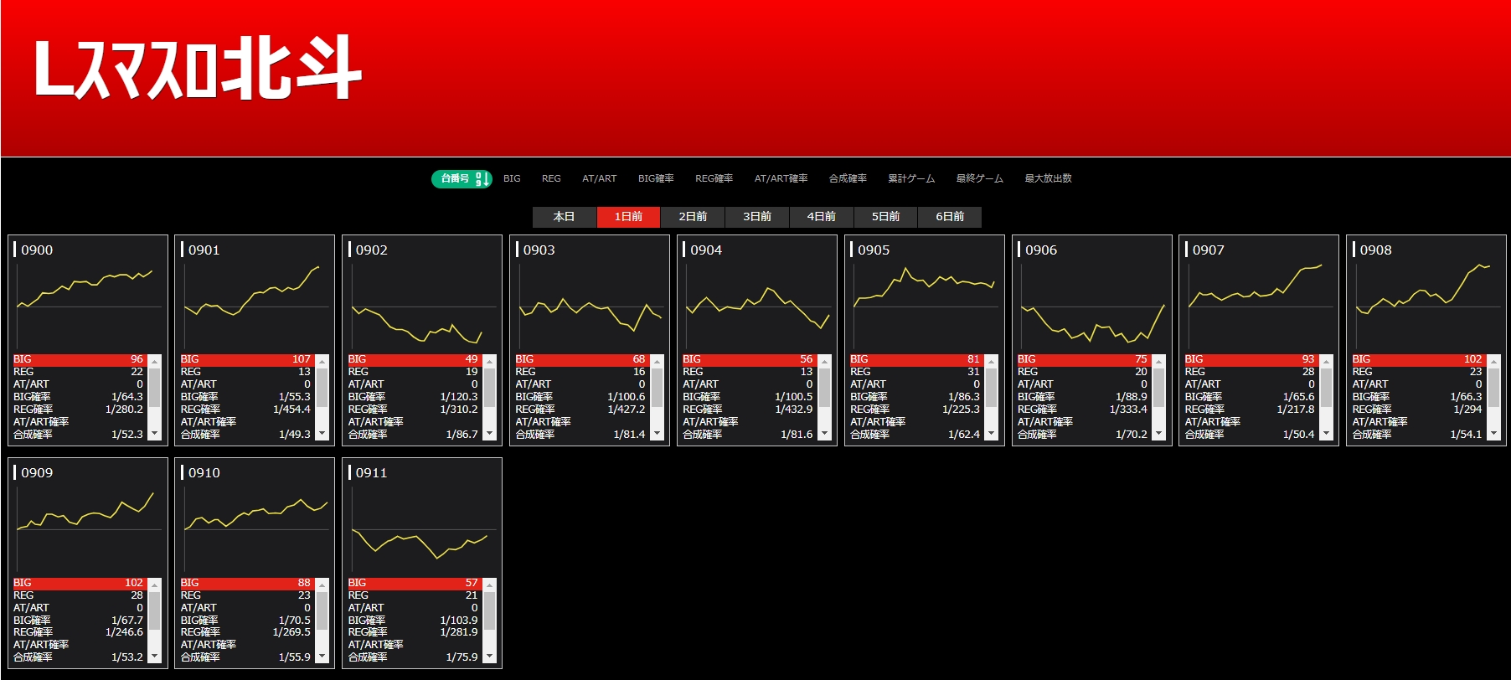Open slump graph of machine 0909
The image size is (1511, 680).
point(88,529)
